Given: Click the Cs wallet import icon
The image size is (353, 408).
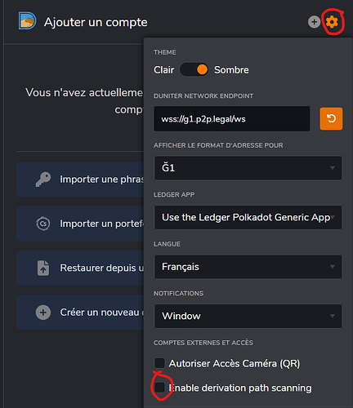Looking at the screenshot, I should pos(43,224).
